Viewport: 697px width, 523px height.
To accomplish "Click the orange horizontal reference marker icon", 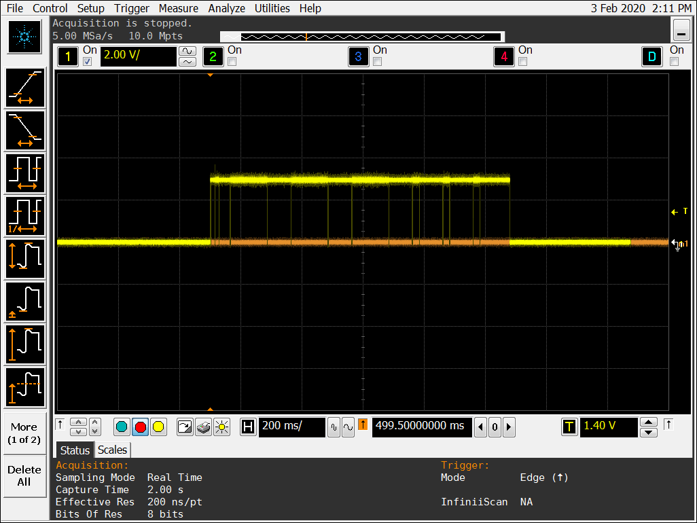I will tap(363, 425).
